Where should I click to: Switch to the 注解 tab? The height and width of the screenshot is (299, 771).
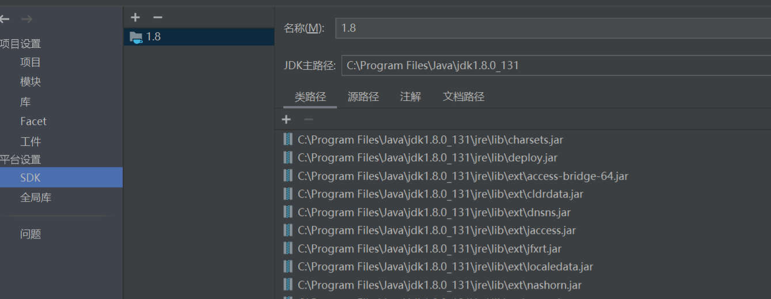pos(411,97)
